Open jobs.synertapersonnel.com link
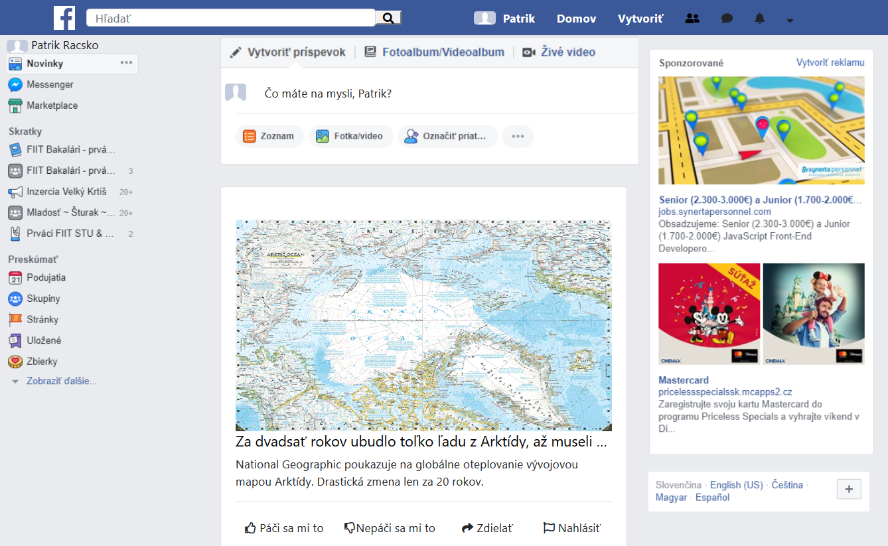This screenshot has width=888, height=546. coord(715,212)
